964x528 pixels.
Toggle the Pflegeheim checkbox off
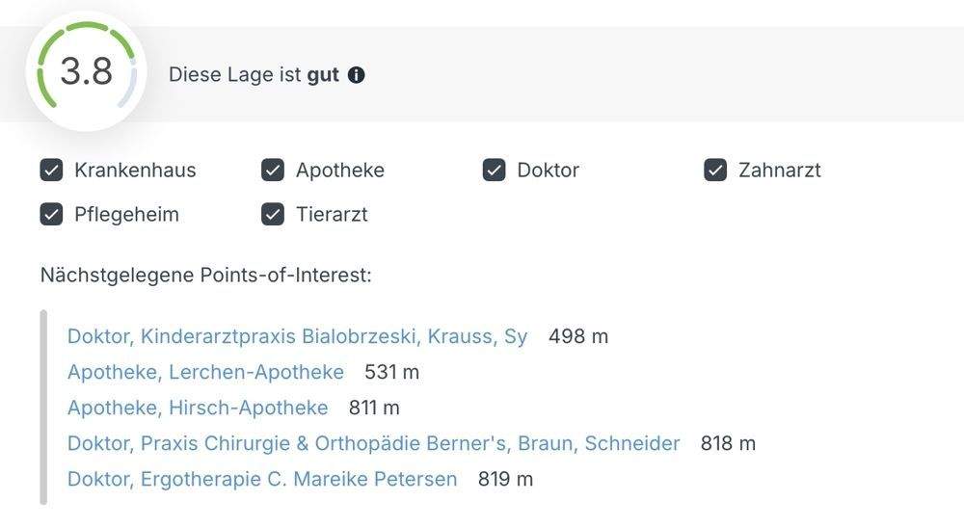tap(51, 215)
